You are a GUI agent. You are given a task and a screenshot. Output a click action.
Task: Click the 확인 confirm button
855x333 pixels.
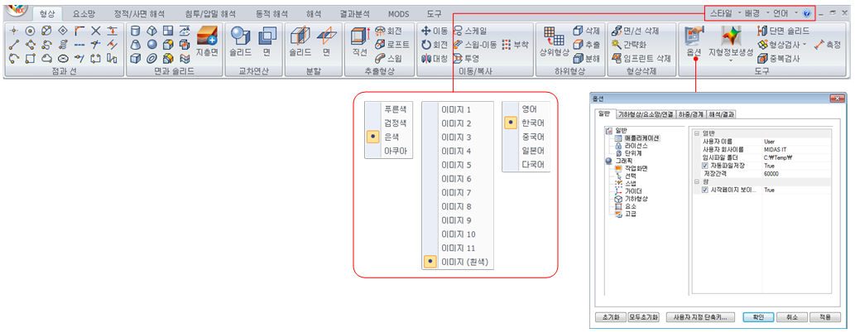click(x=758, y=317)
